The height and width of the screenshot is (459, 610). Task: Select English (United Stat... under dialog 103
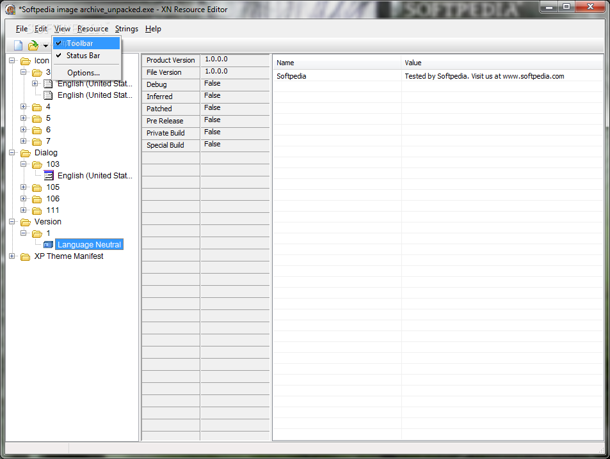pos(95,176)
